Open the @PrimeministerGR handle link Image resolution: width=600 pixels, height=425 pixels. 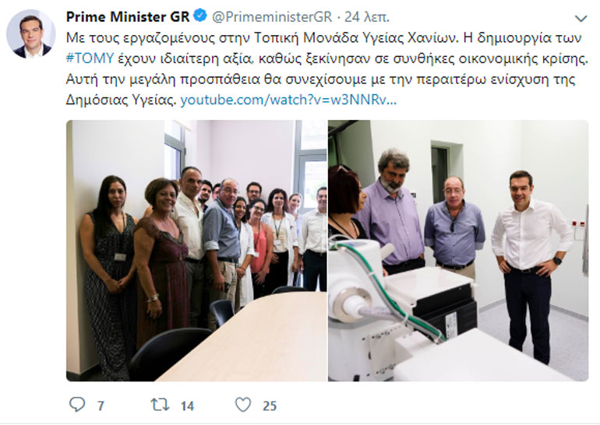coord(272,17)
